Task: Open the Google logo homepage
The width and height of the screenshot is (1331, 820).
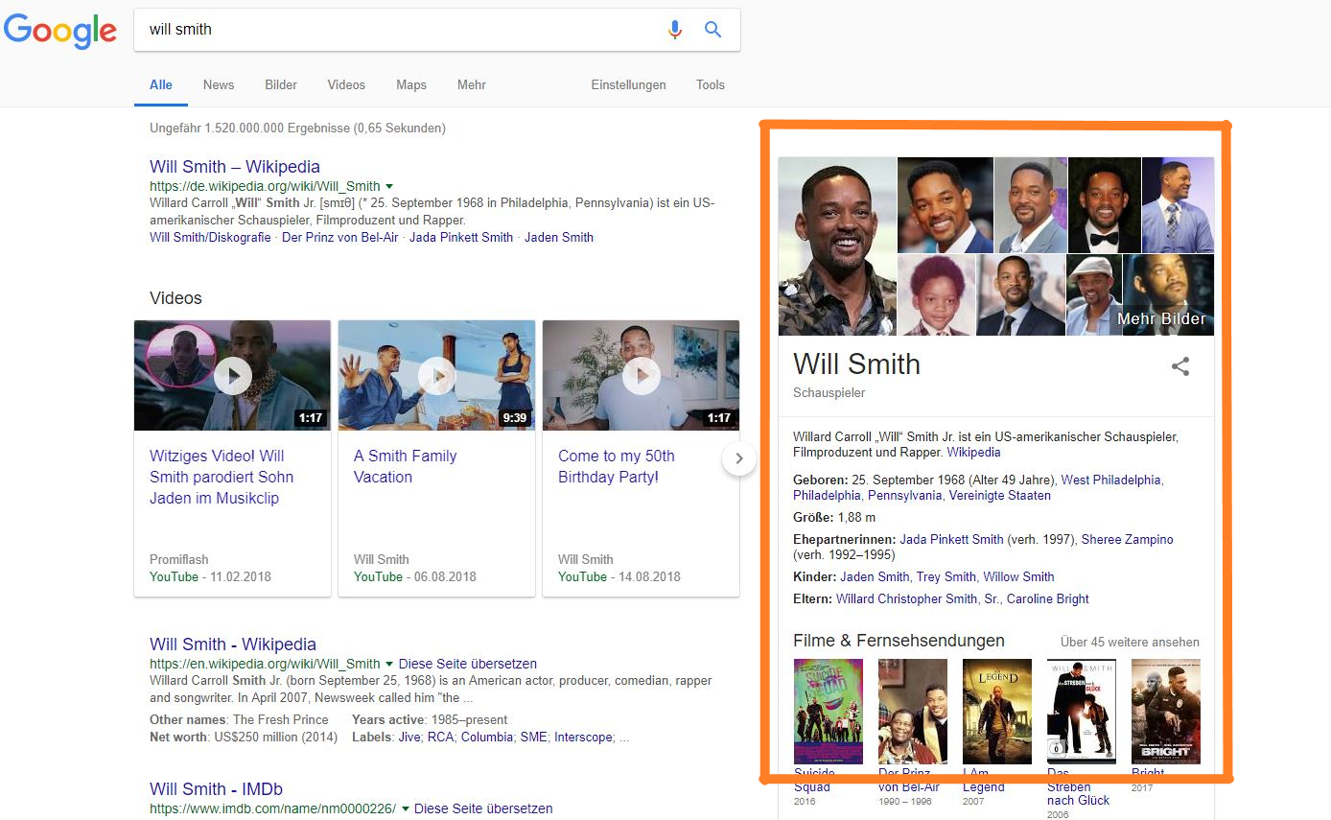Action: click(60, 32)
